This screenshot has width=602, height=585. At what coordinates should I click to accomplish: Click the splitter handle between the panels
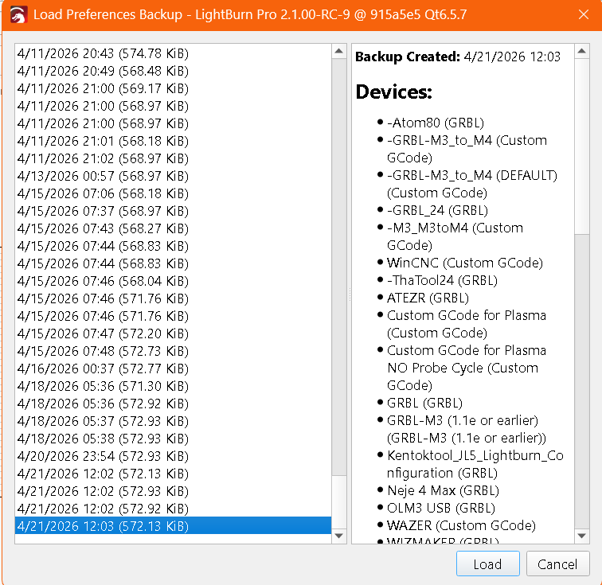(x=349, y=294)
